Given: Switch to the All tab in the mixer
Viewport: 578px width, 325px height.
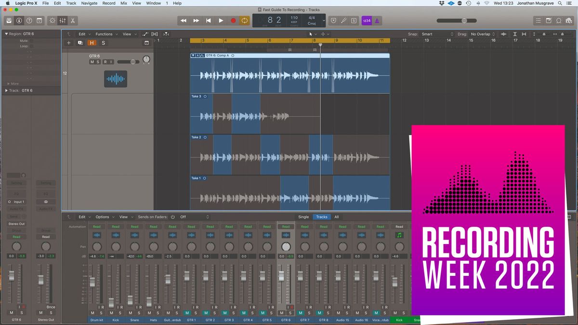Looking at the screenshot, I should click(x=337, y=217).
